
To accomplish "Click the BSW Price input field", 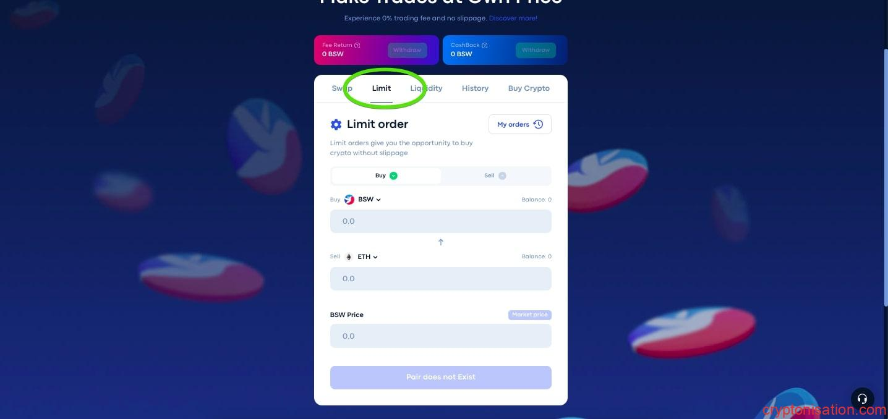I will click(x=441, y=336).
